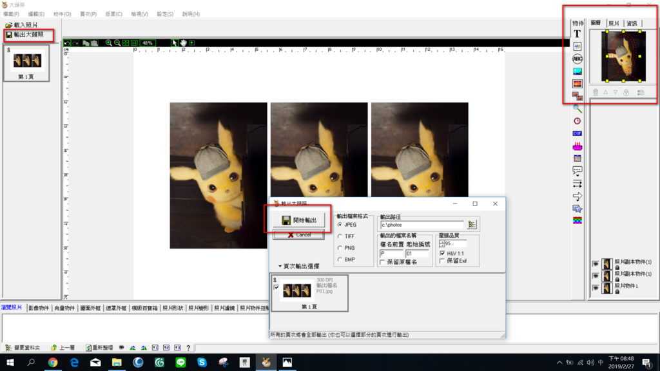The height and width of the screenshot is (371, 660).
Task: Click the output folder browse icon
Action: [471, 225]
